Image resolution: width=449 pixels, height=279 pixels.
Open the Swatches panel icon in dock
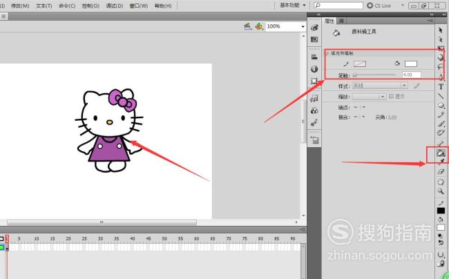pyautogui.click(x=314, y=39)
